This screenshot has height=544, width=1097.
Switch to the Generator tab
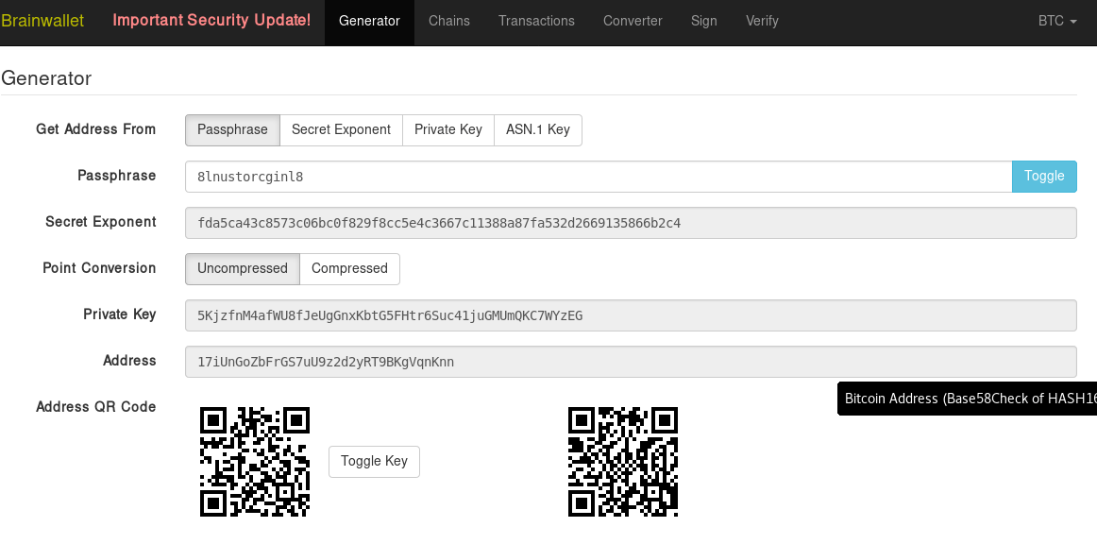pyautogui.click(x=369, y=21)
